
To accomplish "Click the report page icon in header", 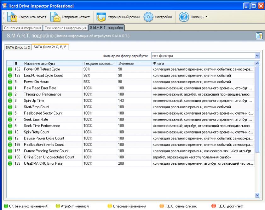I will point(259,37).
